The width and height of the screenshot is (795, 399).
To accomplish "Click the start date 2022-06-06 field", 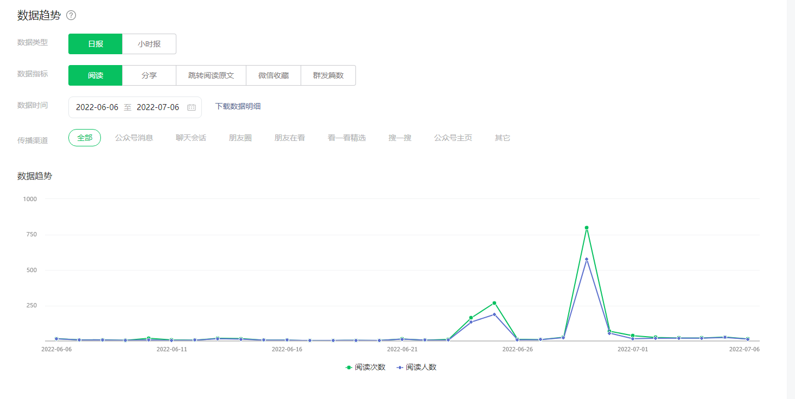I will click(97, 107).
